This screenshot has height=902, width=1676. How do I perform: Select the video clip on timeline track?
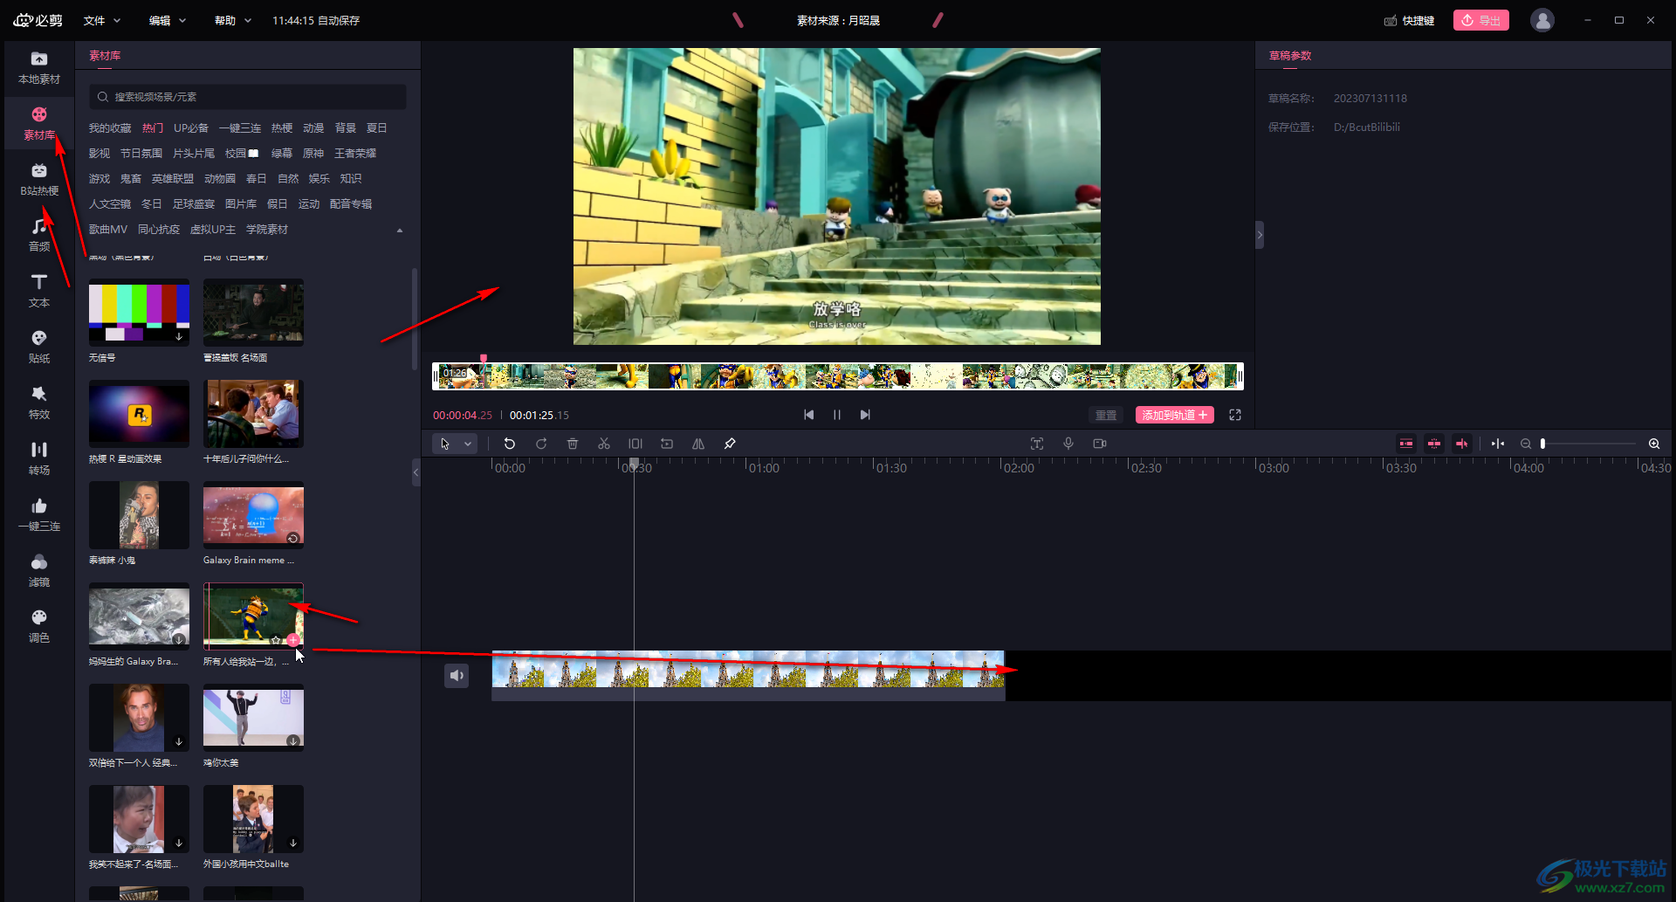(x=748, y=675)
